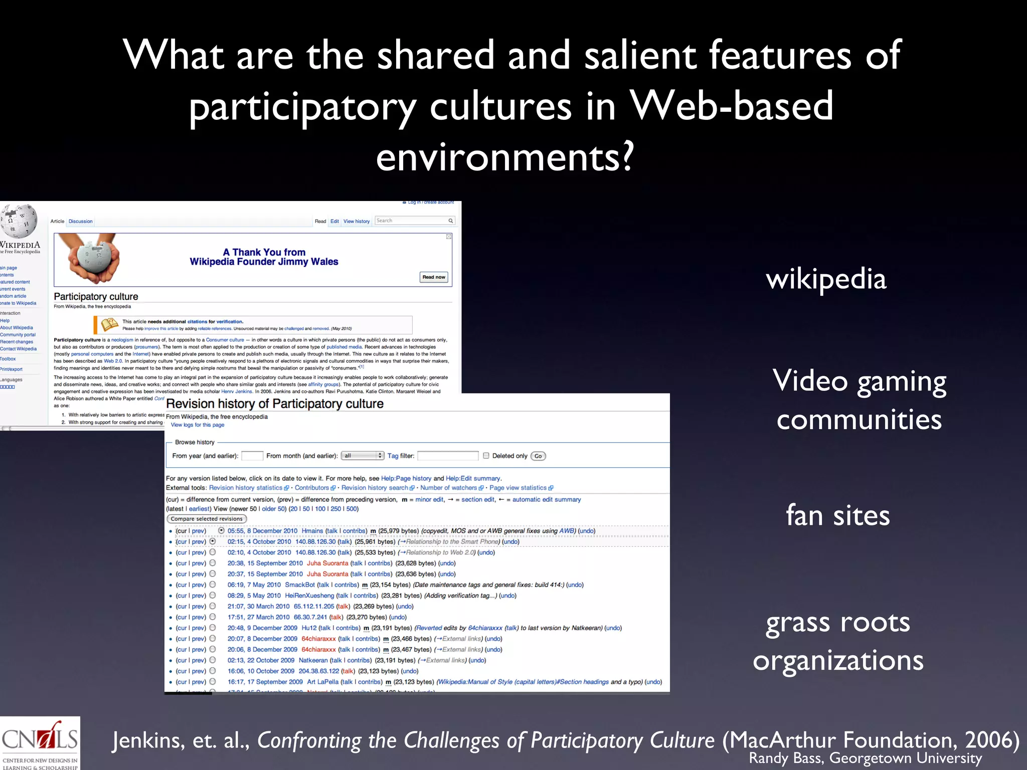Show 500 revisions per page
Image resolution: width=1027 pixels, height=770 pixels.
(352, 509)
